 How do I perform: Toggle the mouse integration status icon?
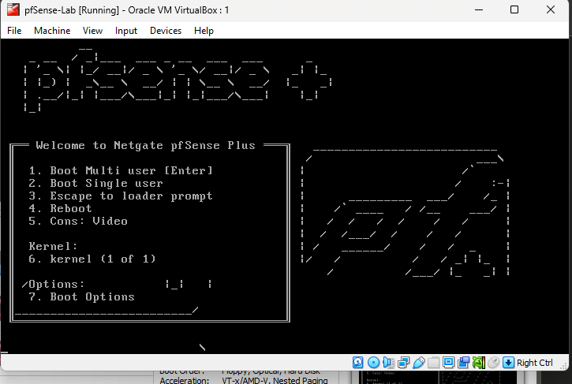494,363
